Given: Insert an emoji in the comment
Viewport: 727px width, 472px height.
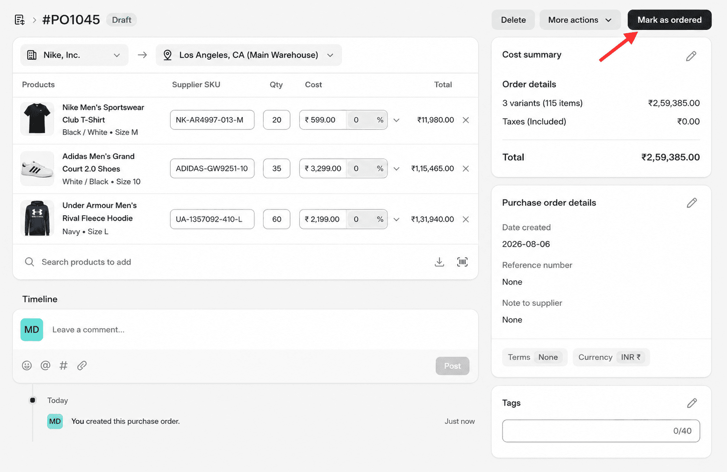Looking at the screenshot, I should tap(27, 366).
